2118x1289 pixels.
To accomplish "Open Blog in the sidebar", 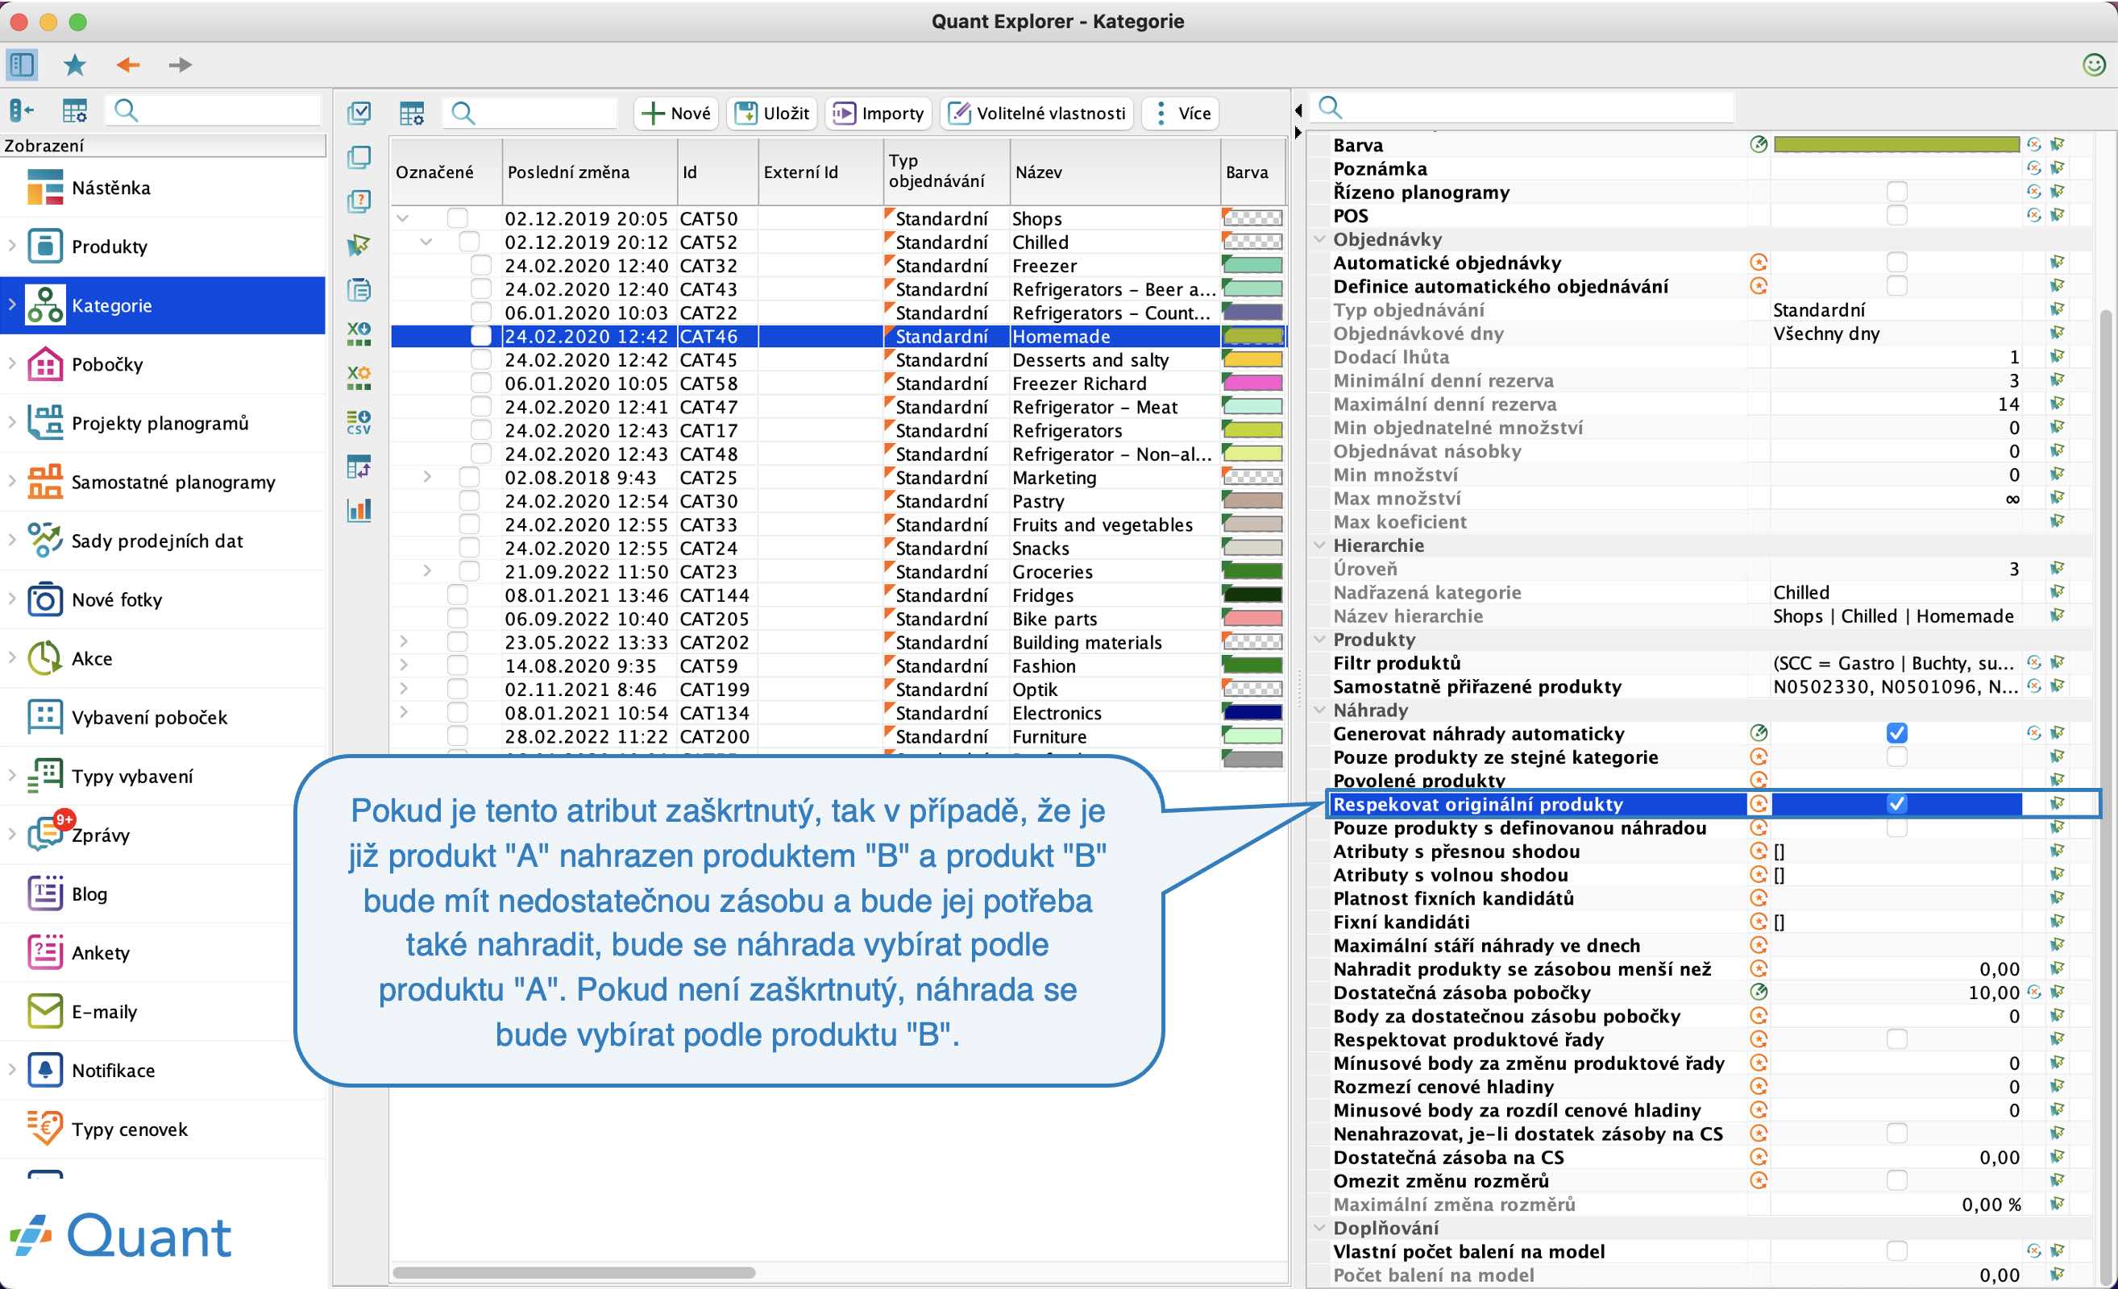I will (x=164, y=893).
